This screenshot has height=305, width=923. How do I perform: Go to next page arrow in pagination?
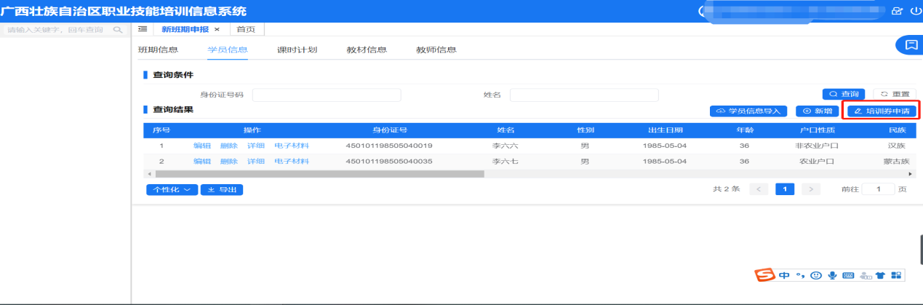tap(810, 189)
